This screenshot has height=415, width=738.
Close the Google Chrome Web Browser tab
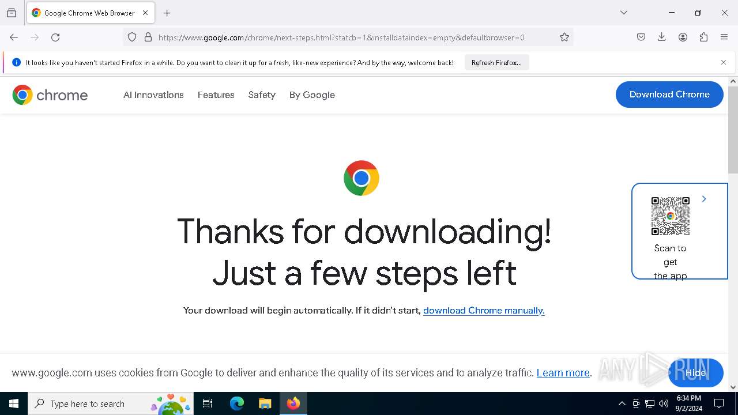click(x=145, y=13)
